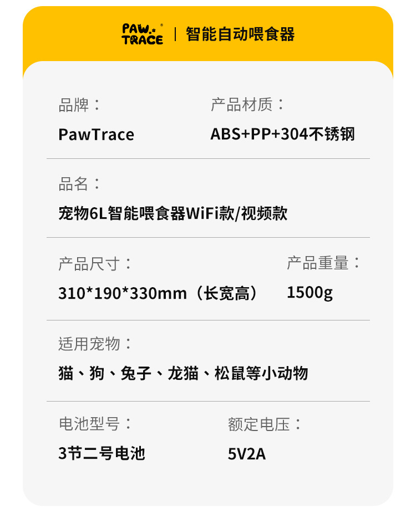
Task: Select the 3节二号电池 battery value
Action: pos(102,454)
